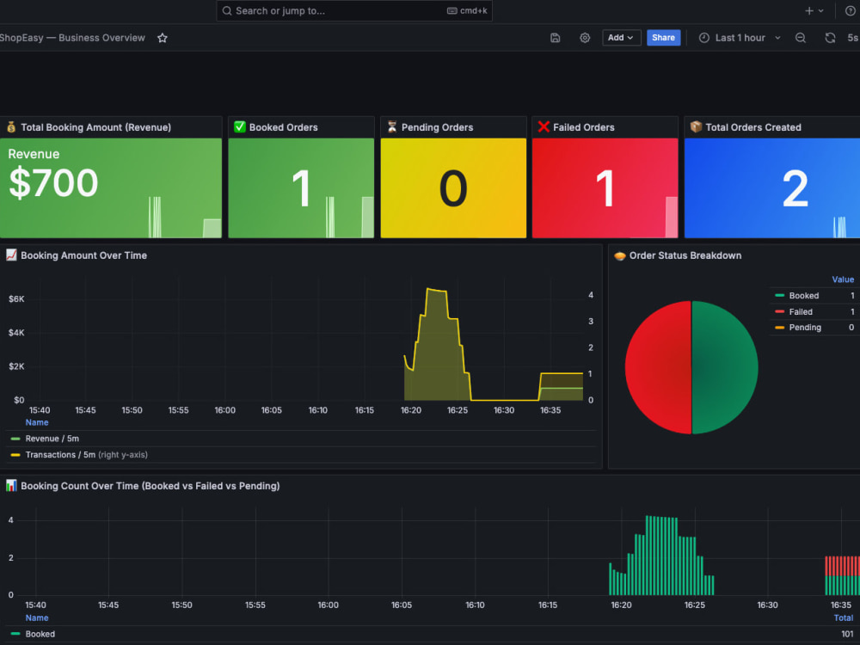
Task: Click the green Booked legend color swatch
Action: coord(779,296)
